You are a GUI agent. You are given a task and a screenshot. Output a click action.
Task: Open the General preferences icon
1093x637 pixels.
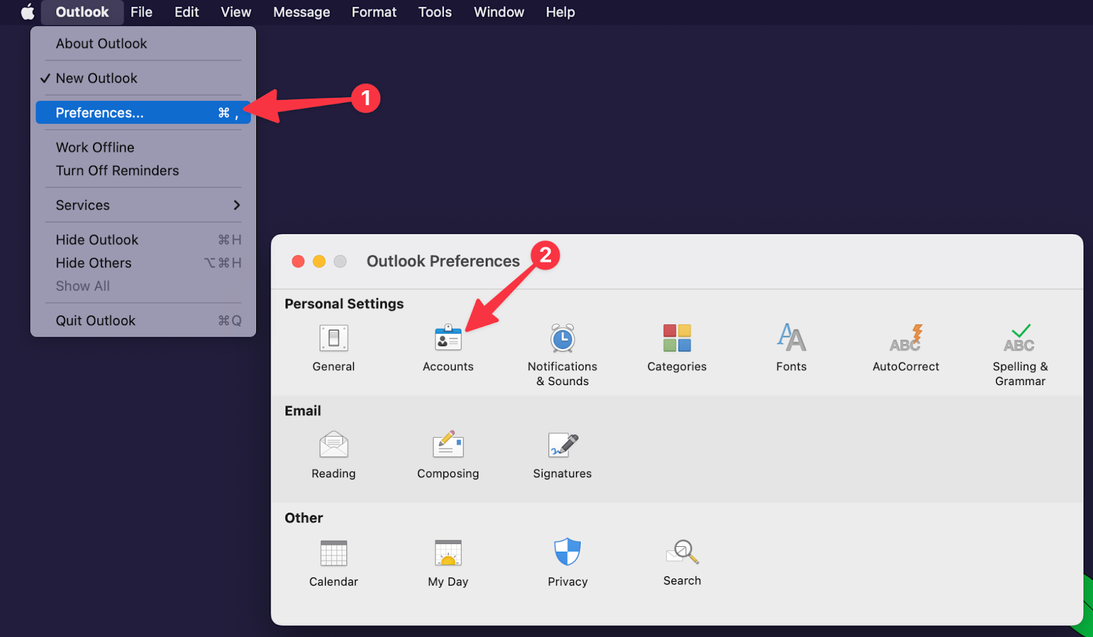(333, 338)
